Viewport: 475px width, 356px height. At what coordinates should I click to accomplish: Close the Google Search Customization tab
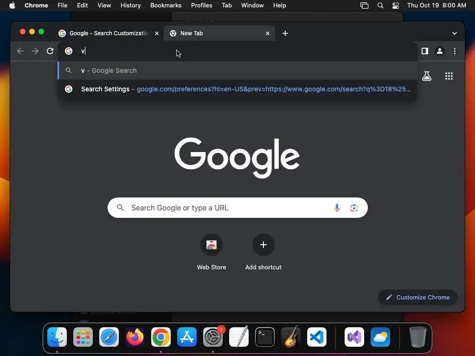(157, 33)
